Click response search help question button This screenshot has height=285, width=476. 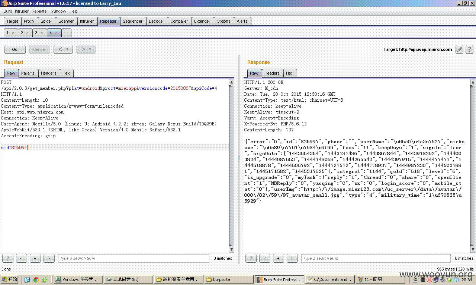click(251, 258)
